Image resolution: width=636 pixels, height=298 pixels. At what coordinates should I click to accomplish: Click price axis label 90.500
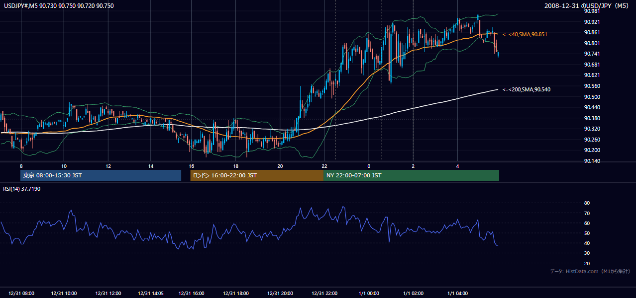click(592, 96)
